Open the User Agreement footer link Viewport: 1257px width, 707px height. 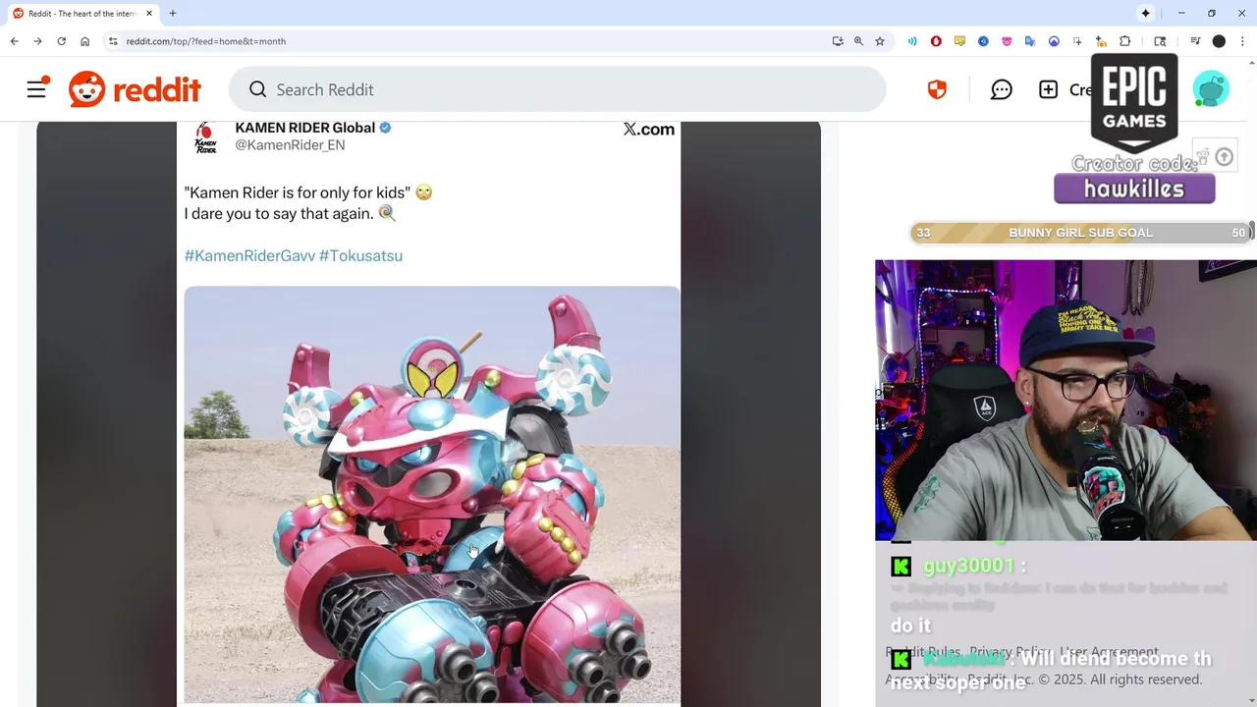click(1110, 652)
